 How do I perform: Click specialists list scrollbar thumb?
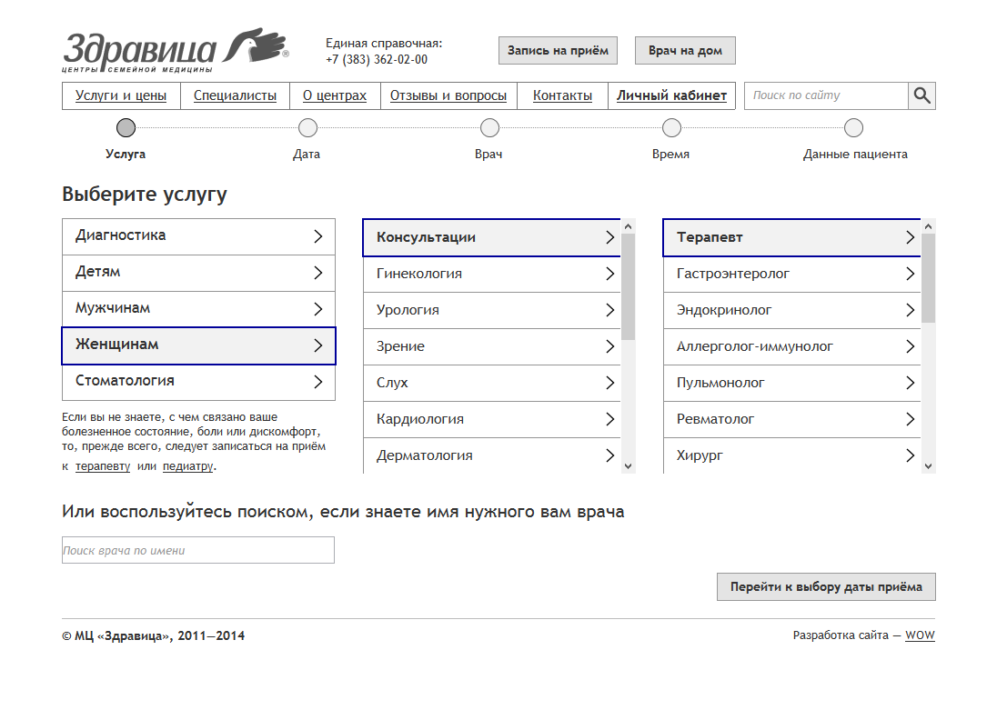pyautogui.click(x=929, y=278)
